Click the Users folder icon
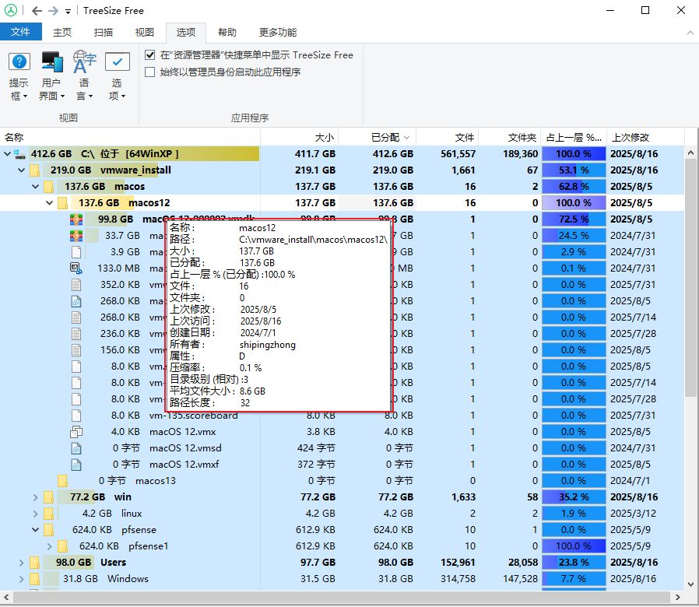Screen dimensions: 699x607 click(x=34, y=563)
